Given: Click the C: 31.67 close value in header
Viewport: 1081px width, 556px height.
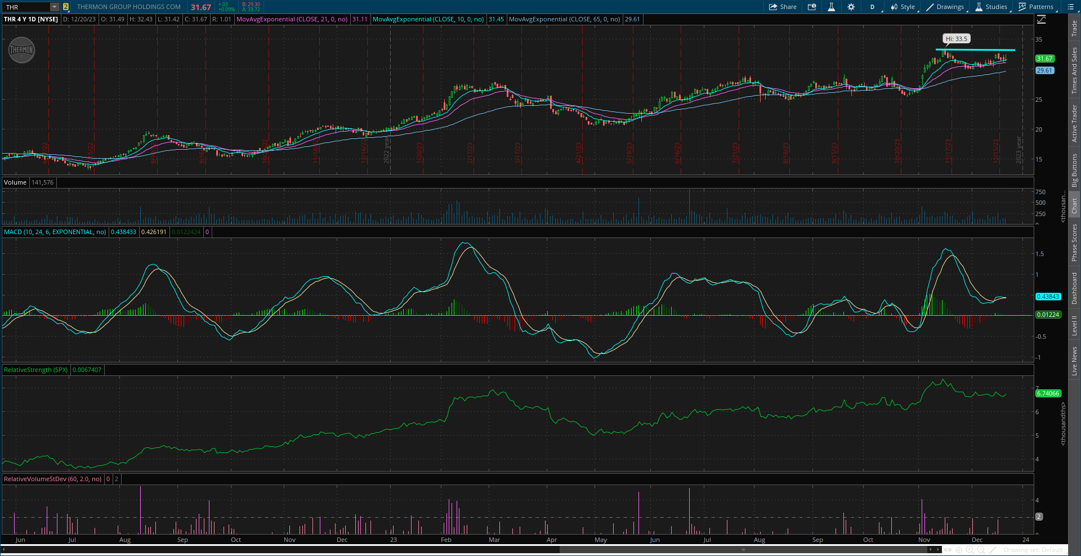Looking at the screenshot, I should point(196,19).
